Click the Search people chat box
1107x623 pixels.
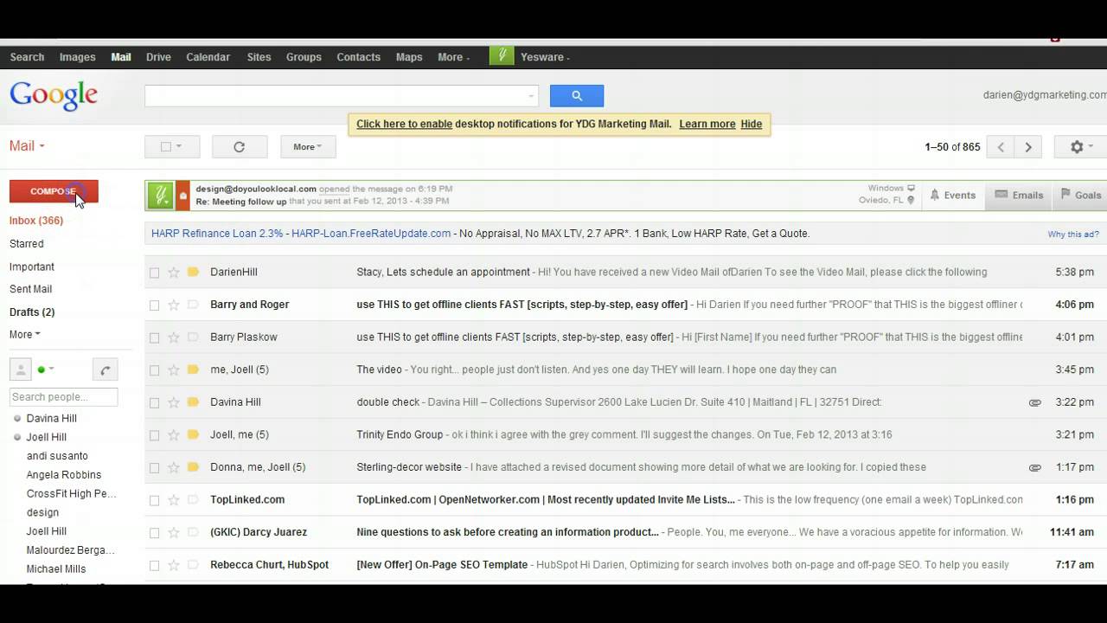click(63, 397)
